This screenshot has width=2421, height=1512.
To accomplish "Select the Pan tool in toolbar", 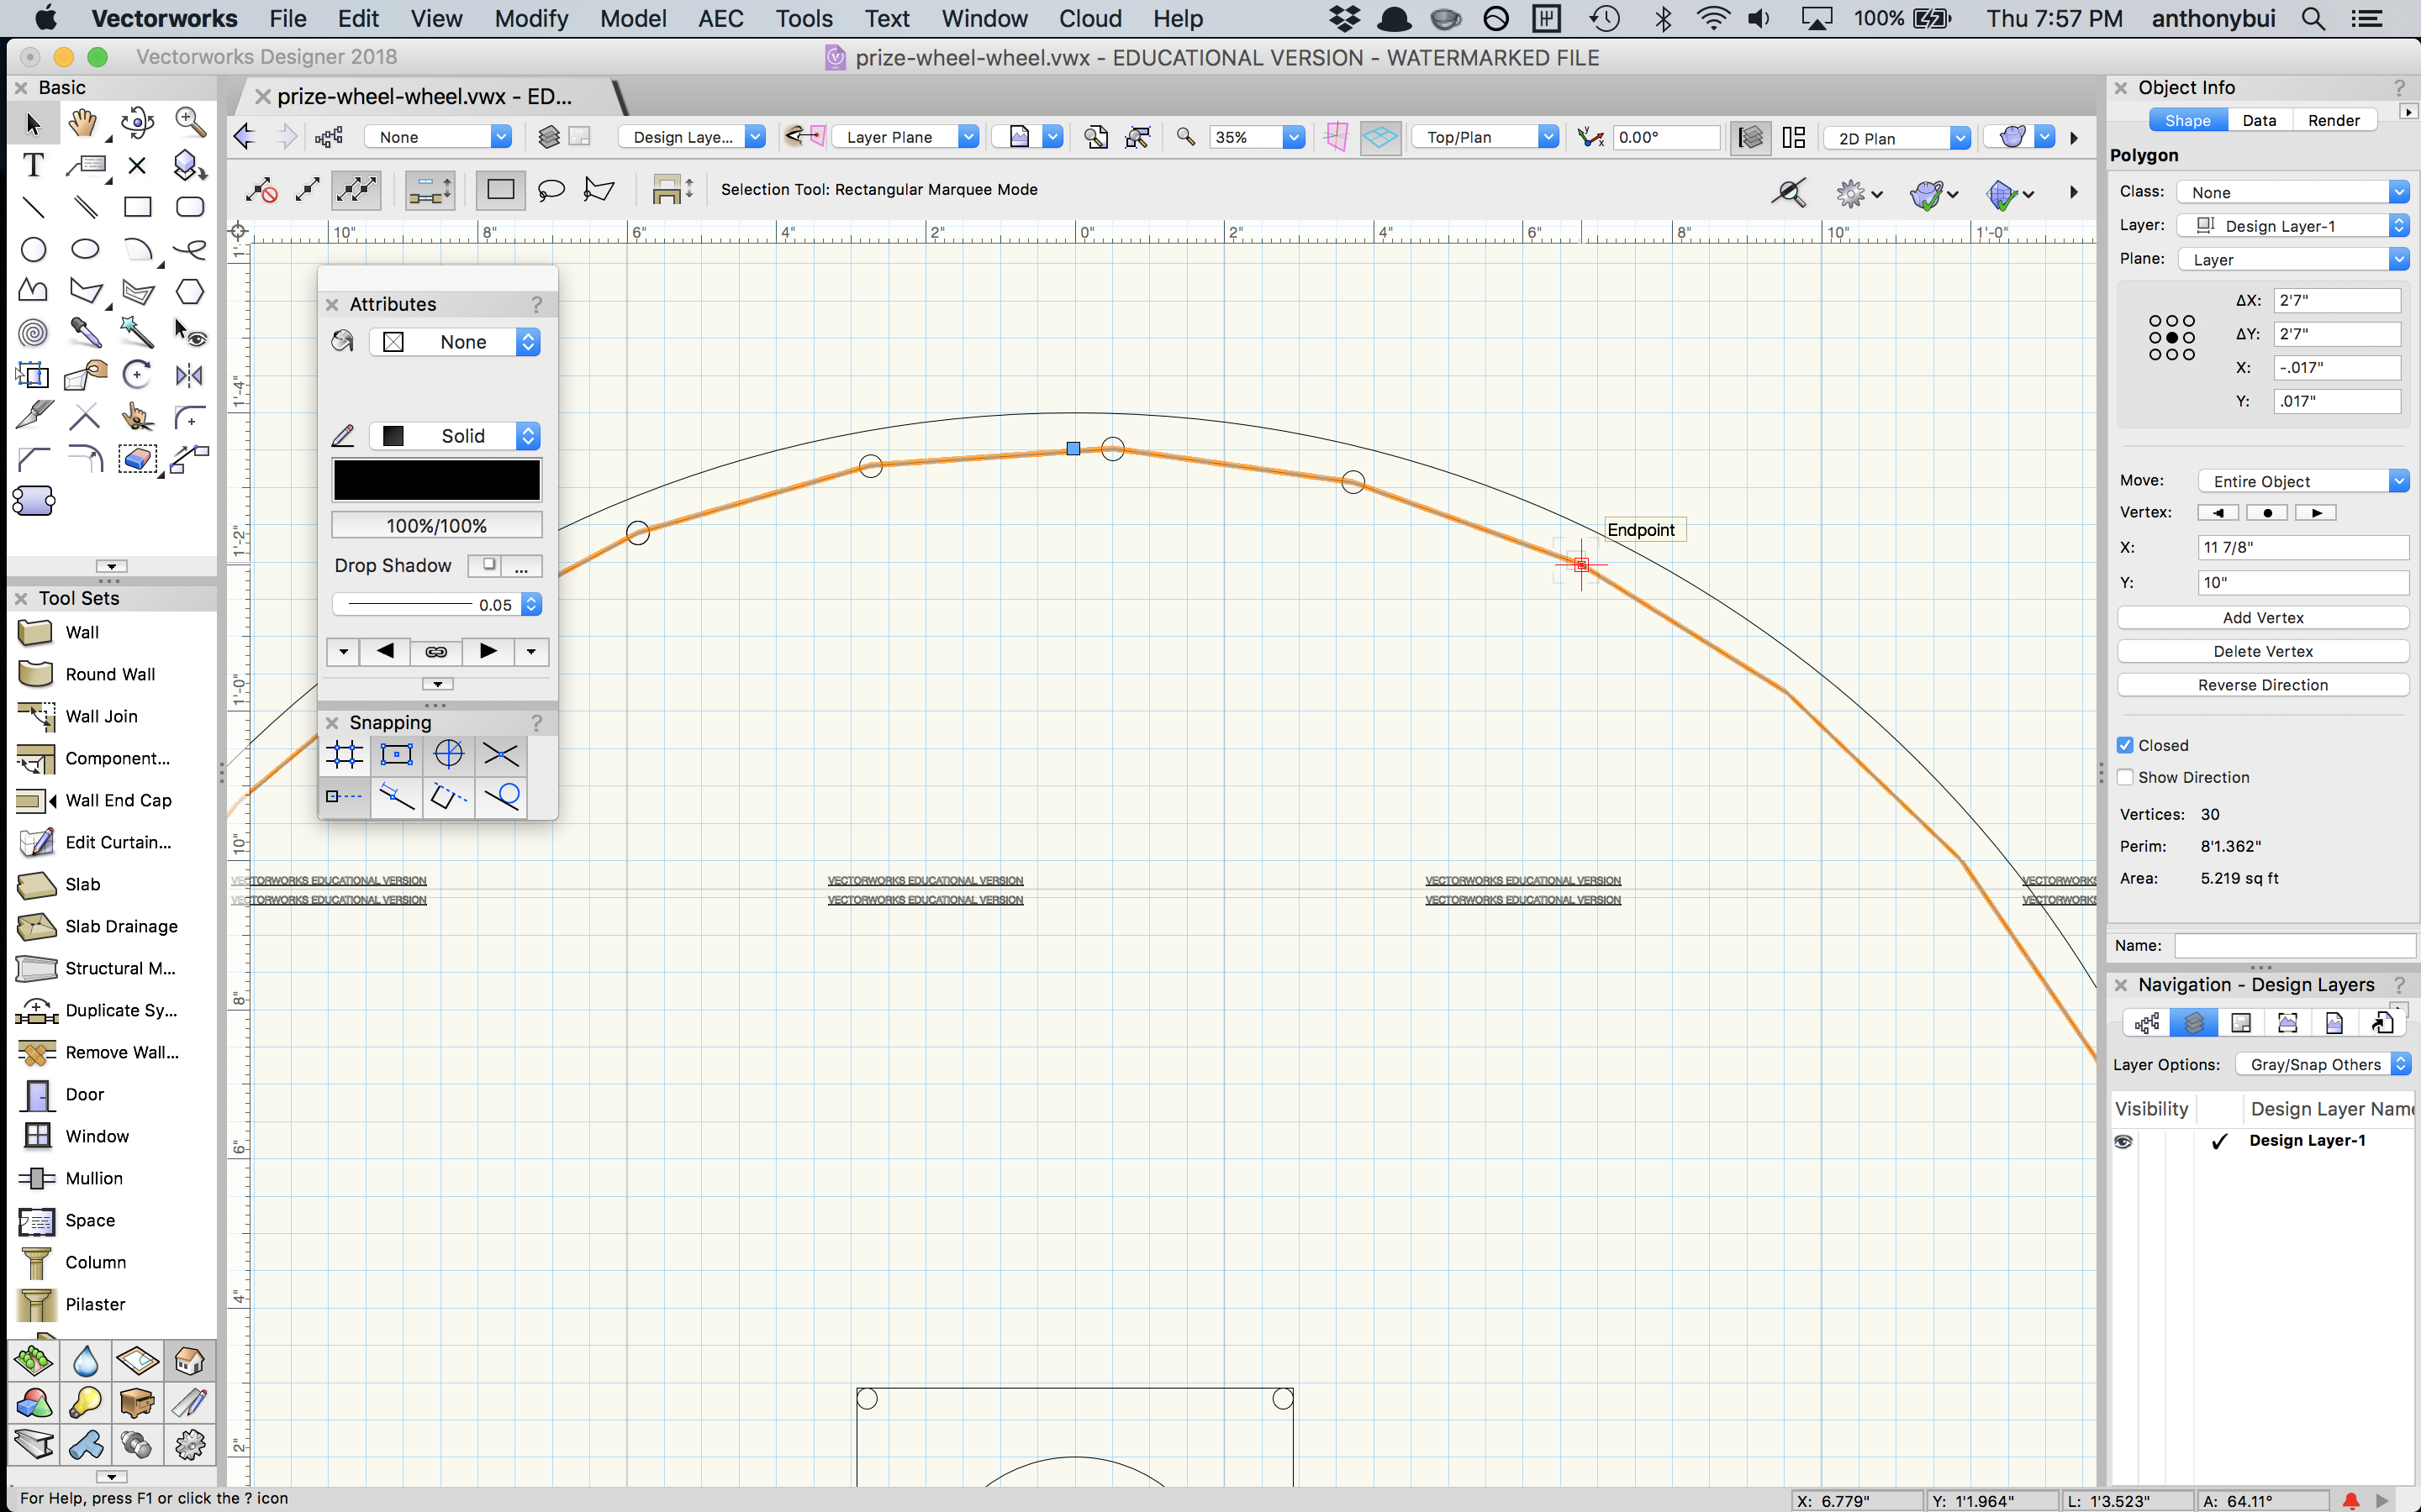I will tap(84, 122).
